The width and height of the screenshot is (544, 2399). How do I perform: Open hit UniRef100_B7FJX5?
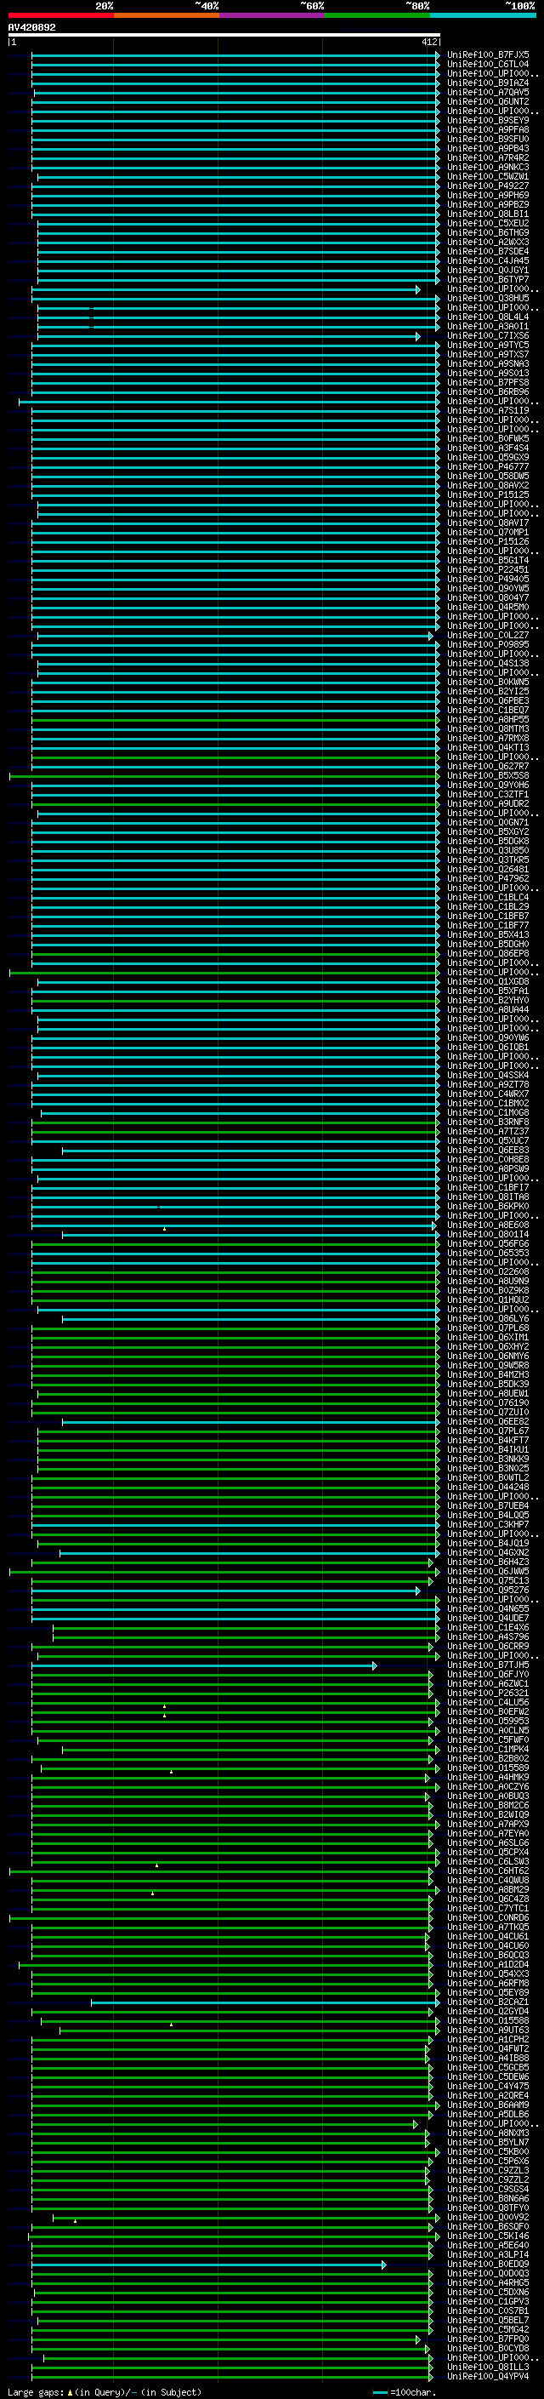point(488,55)
